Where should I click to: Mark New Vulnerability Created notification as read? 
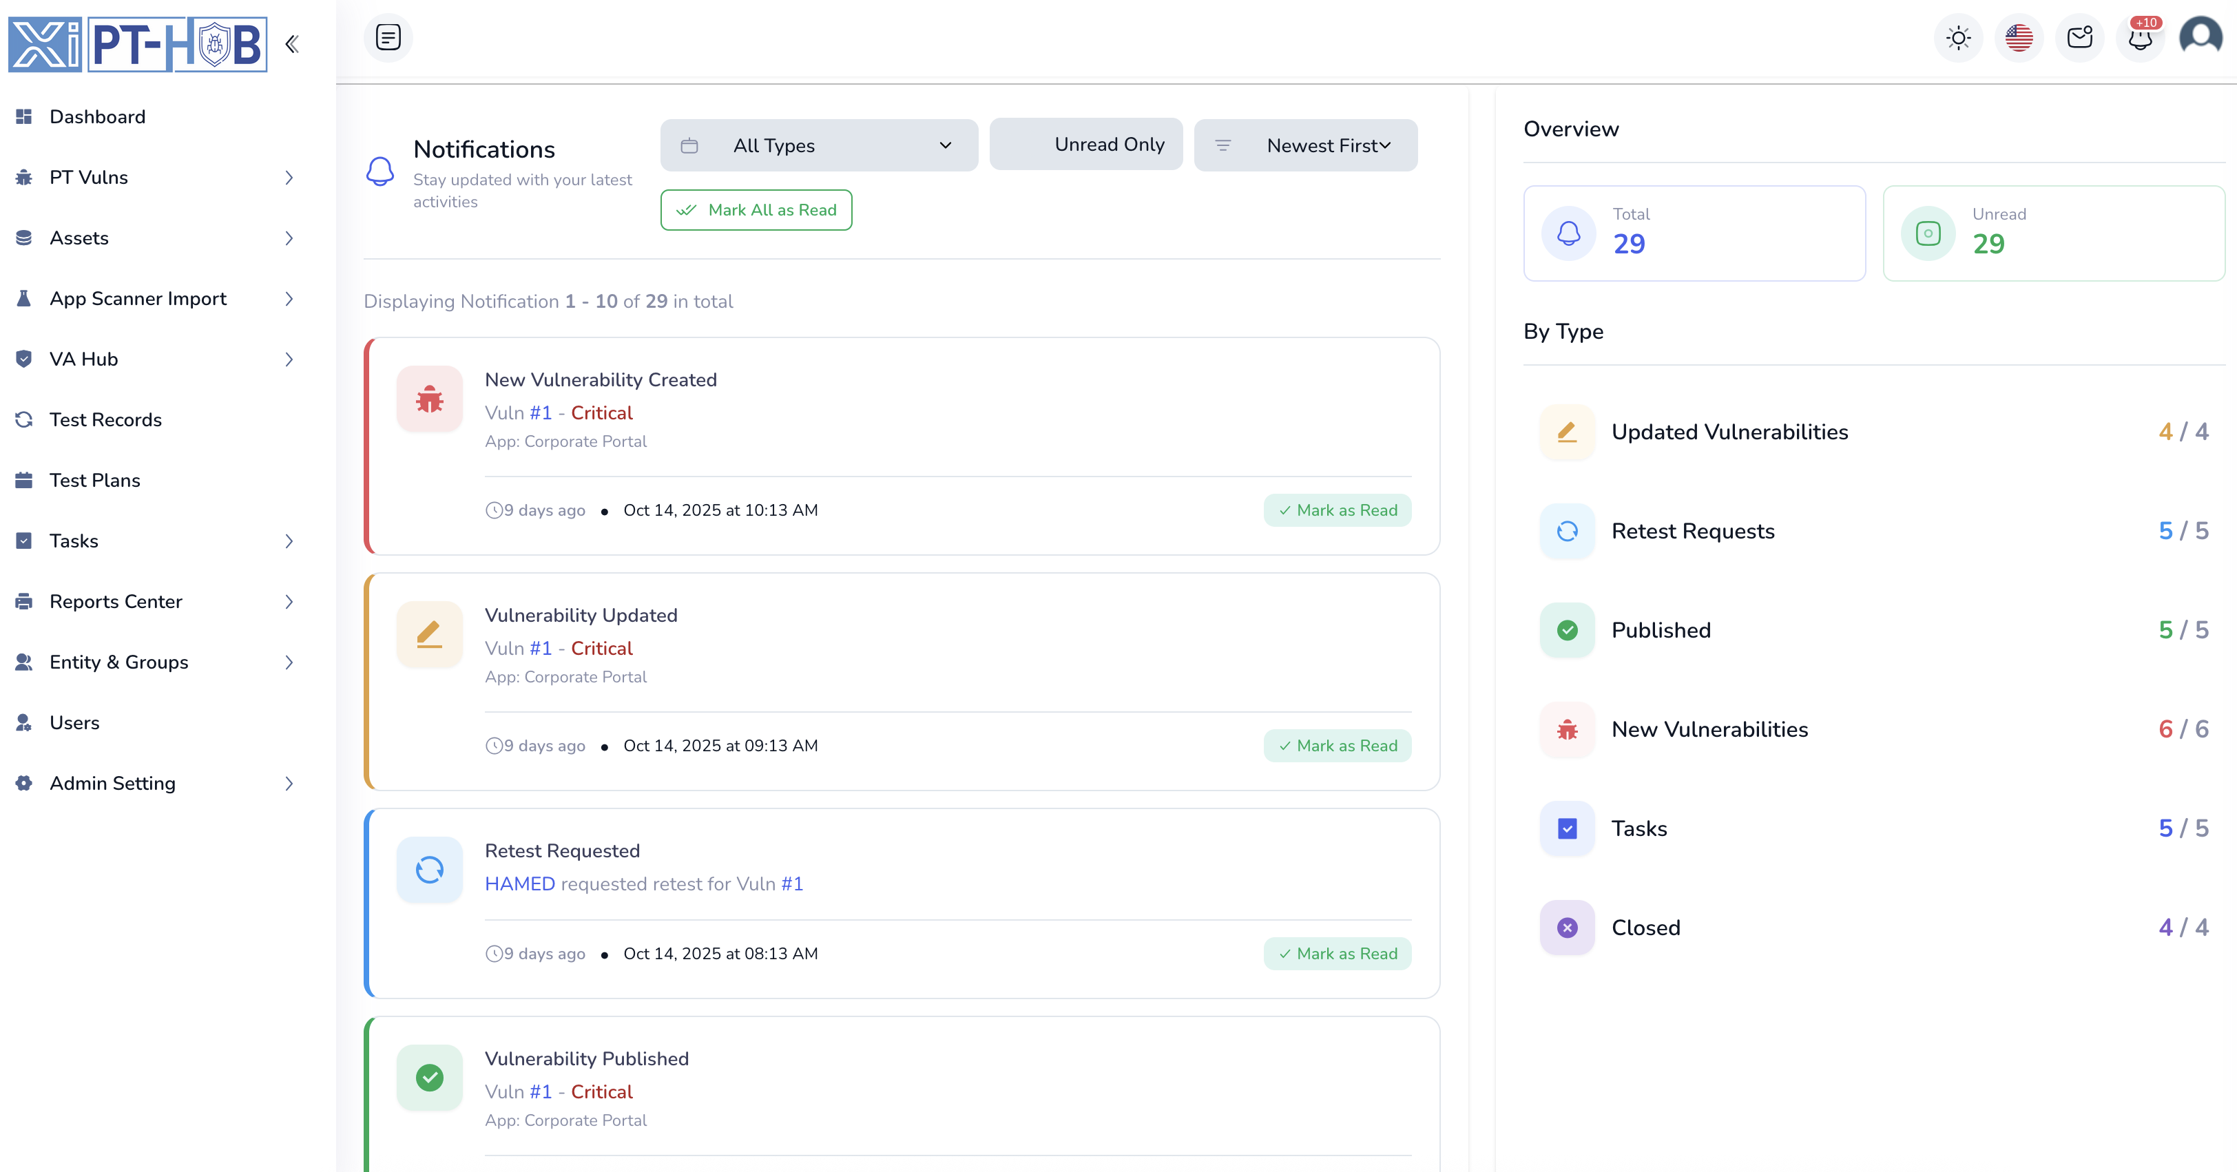click(1338, 510)
